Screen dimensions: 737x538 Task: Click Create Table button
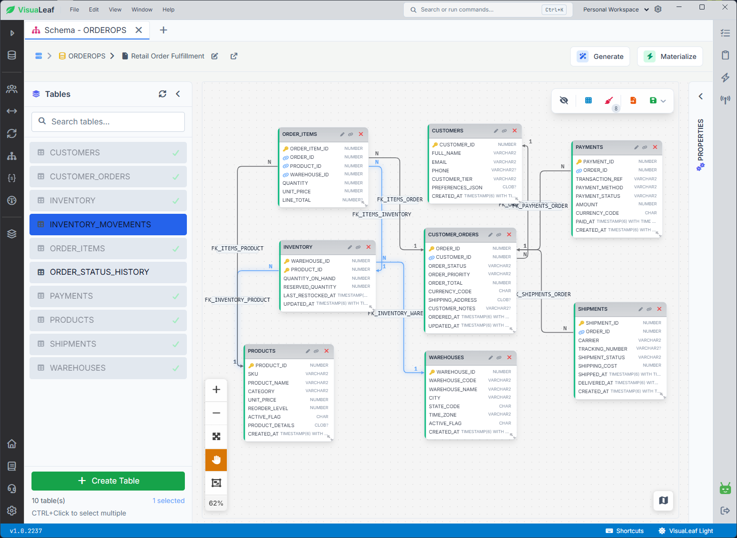point(108,481)
